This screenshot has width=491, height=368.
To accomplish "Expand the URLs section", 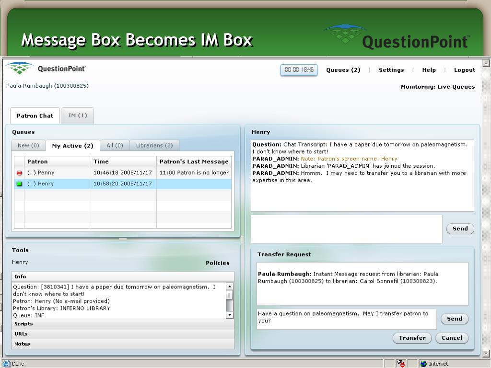I will (123, 334).
